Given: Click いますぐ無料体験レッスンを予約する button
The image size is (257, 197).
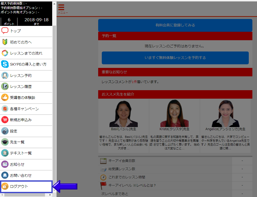Looking at the screenshot, I should 175,58.
